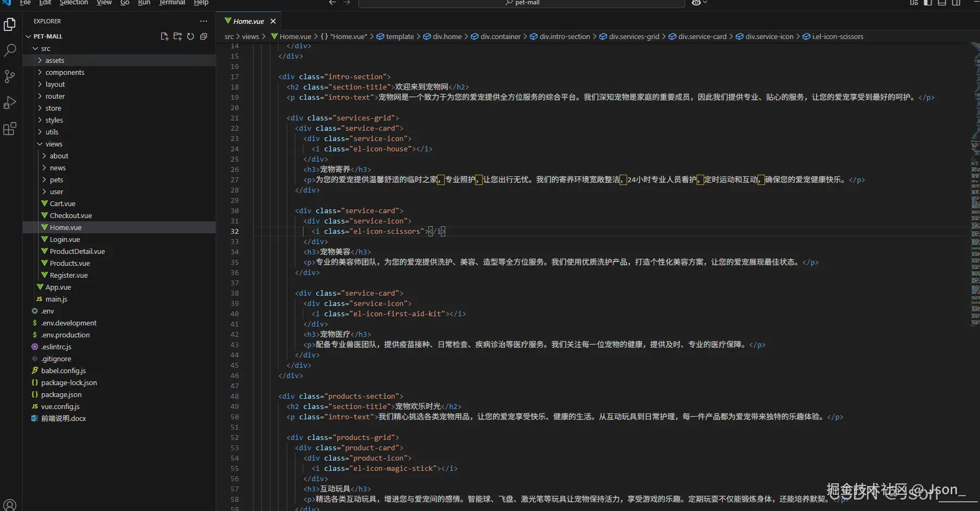The image size is (980, 511).
Task: Close the Home.vue editor tab
Action: pos(273,21)
